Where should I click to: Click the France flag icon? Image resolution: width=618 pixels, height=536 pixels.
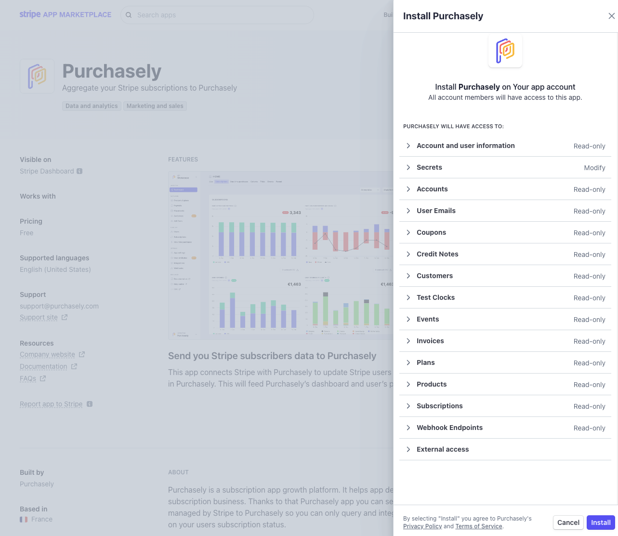24,520
